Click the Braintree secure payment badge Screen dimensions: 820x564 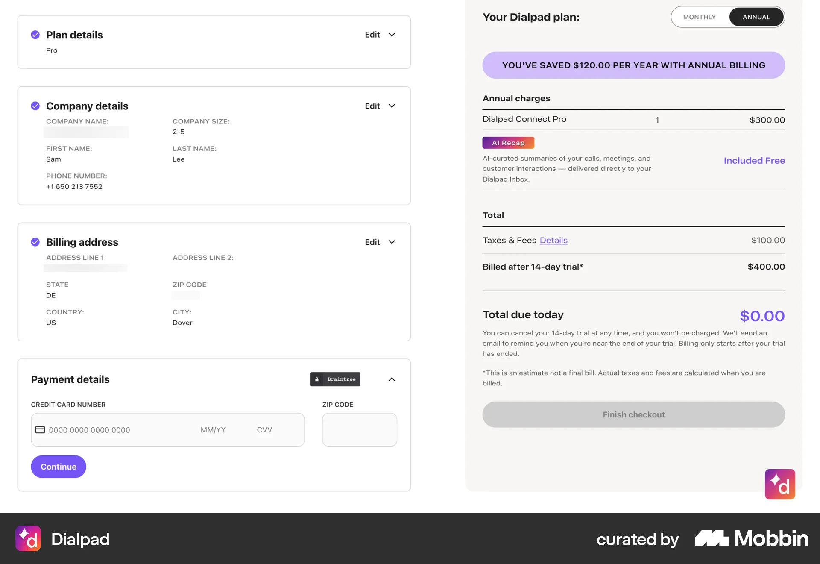335,379
